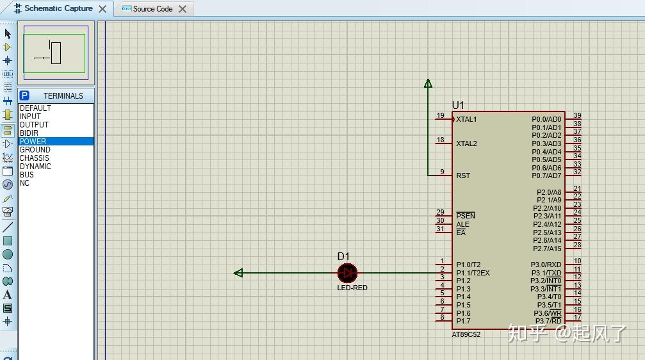Click the P0.0/AD0 pin label
This screenshot has height=360, width=645.
(x=546, y=119)
